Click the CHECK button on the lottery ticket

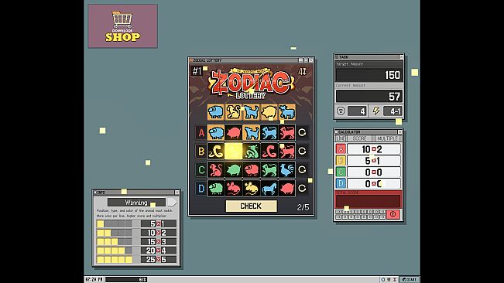(251, 206)
